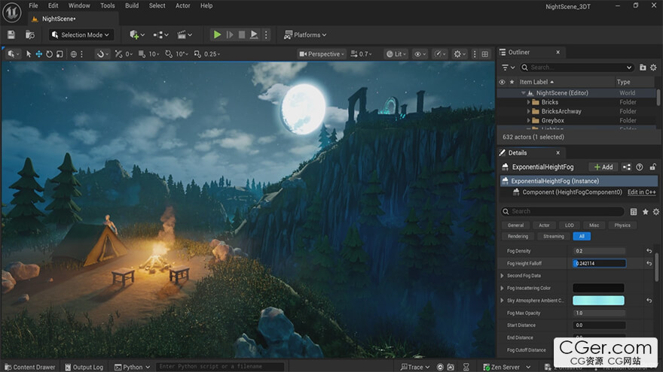This screenshot has height=372, width=663.
Task: Select the Translate move gizmo tool
Action: [x=39, y=54]
